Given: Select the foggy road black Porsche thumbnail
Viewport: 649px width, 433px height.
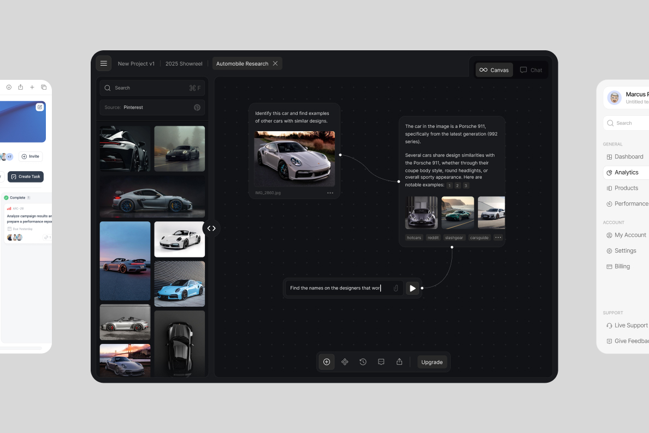Looking at the screenshot, I should [180, 149].
